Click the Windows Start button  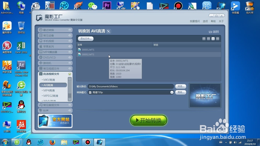5,142
